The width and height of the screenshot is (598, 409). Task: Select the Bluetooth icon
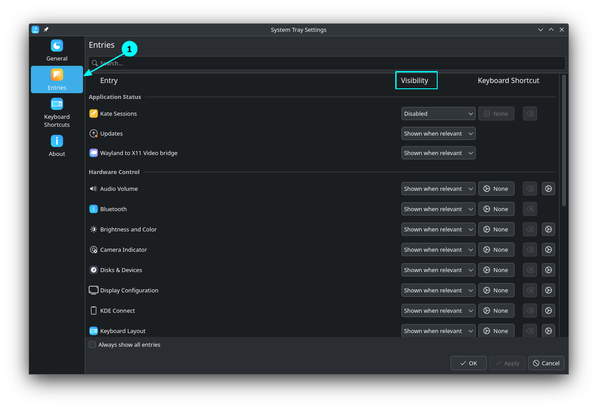click(93, 208)
